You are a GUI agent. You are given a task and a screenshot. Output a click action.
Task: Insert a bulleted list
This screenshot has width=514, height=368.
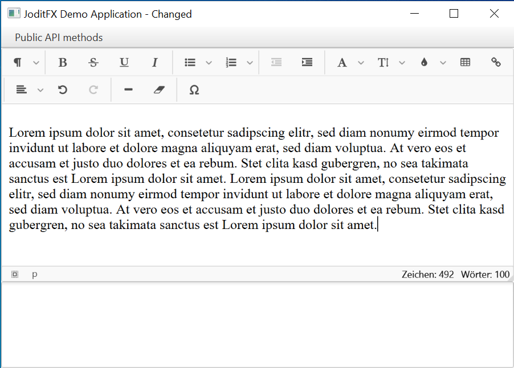click(190, 62)
